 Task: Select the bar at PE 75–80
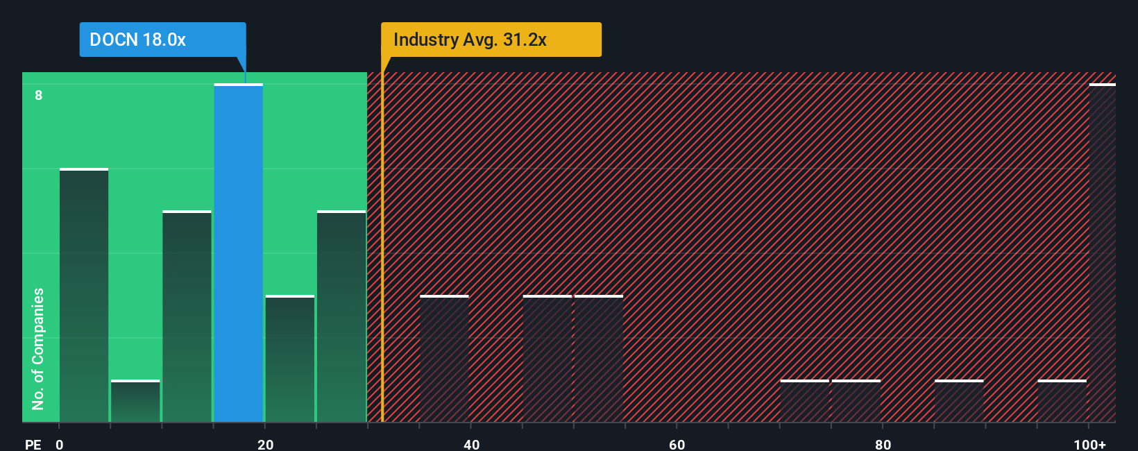pyautogui.click(x=856, y=401)
